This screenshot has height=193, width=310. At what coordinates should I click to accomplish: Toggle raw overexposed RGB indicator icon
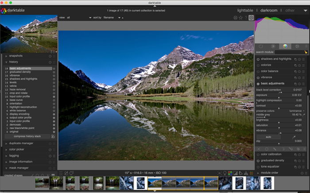[230, 173]
